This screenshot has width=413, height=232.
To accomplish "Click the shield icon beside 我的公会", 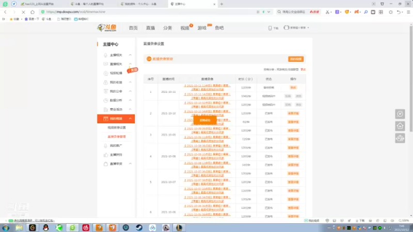I will [x=106, y=91].
